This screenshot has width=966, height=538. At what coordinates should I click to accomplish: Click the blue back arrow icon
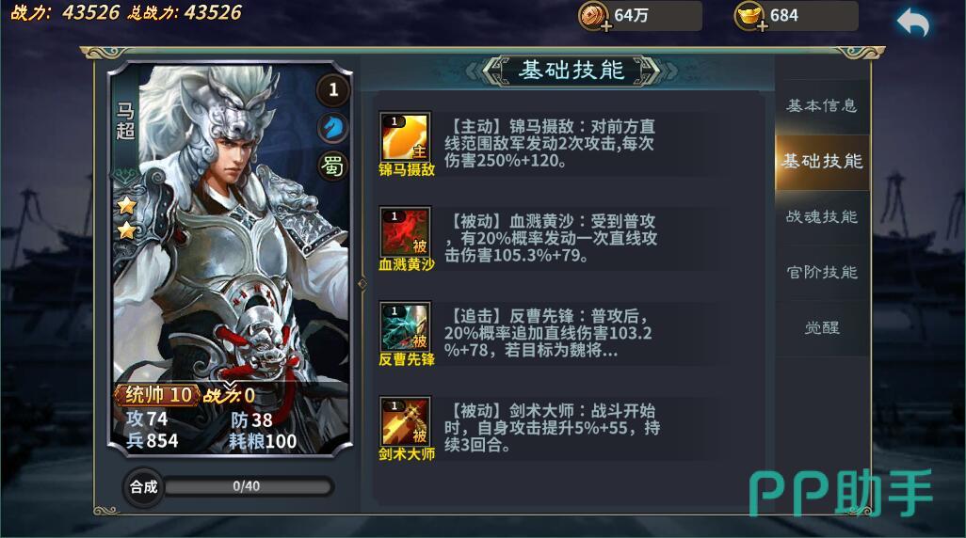tap(913, 23)
